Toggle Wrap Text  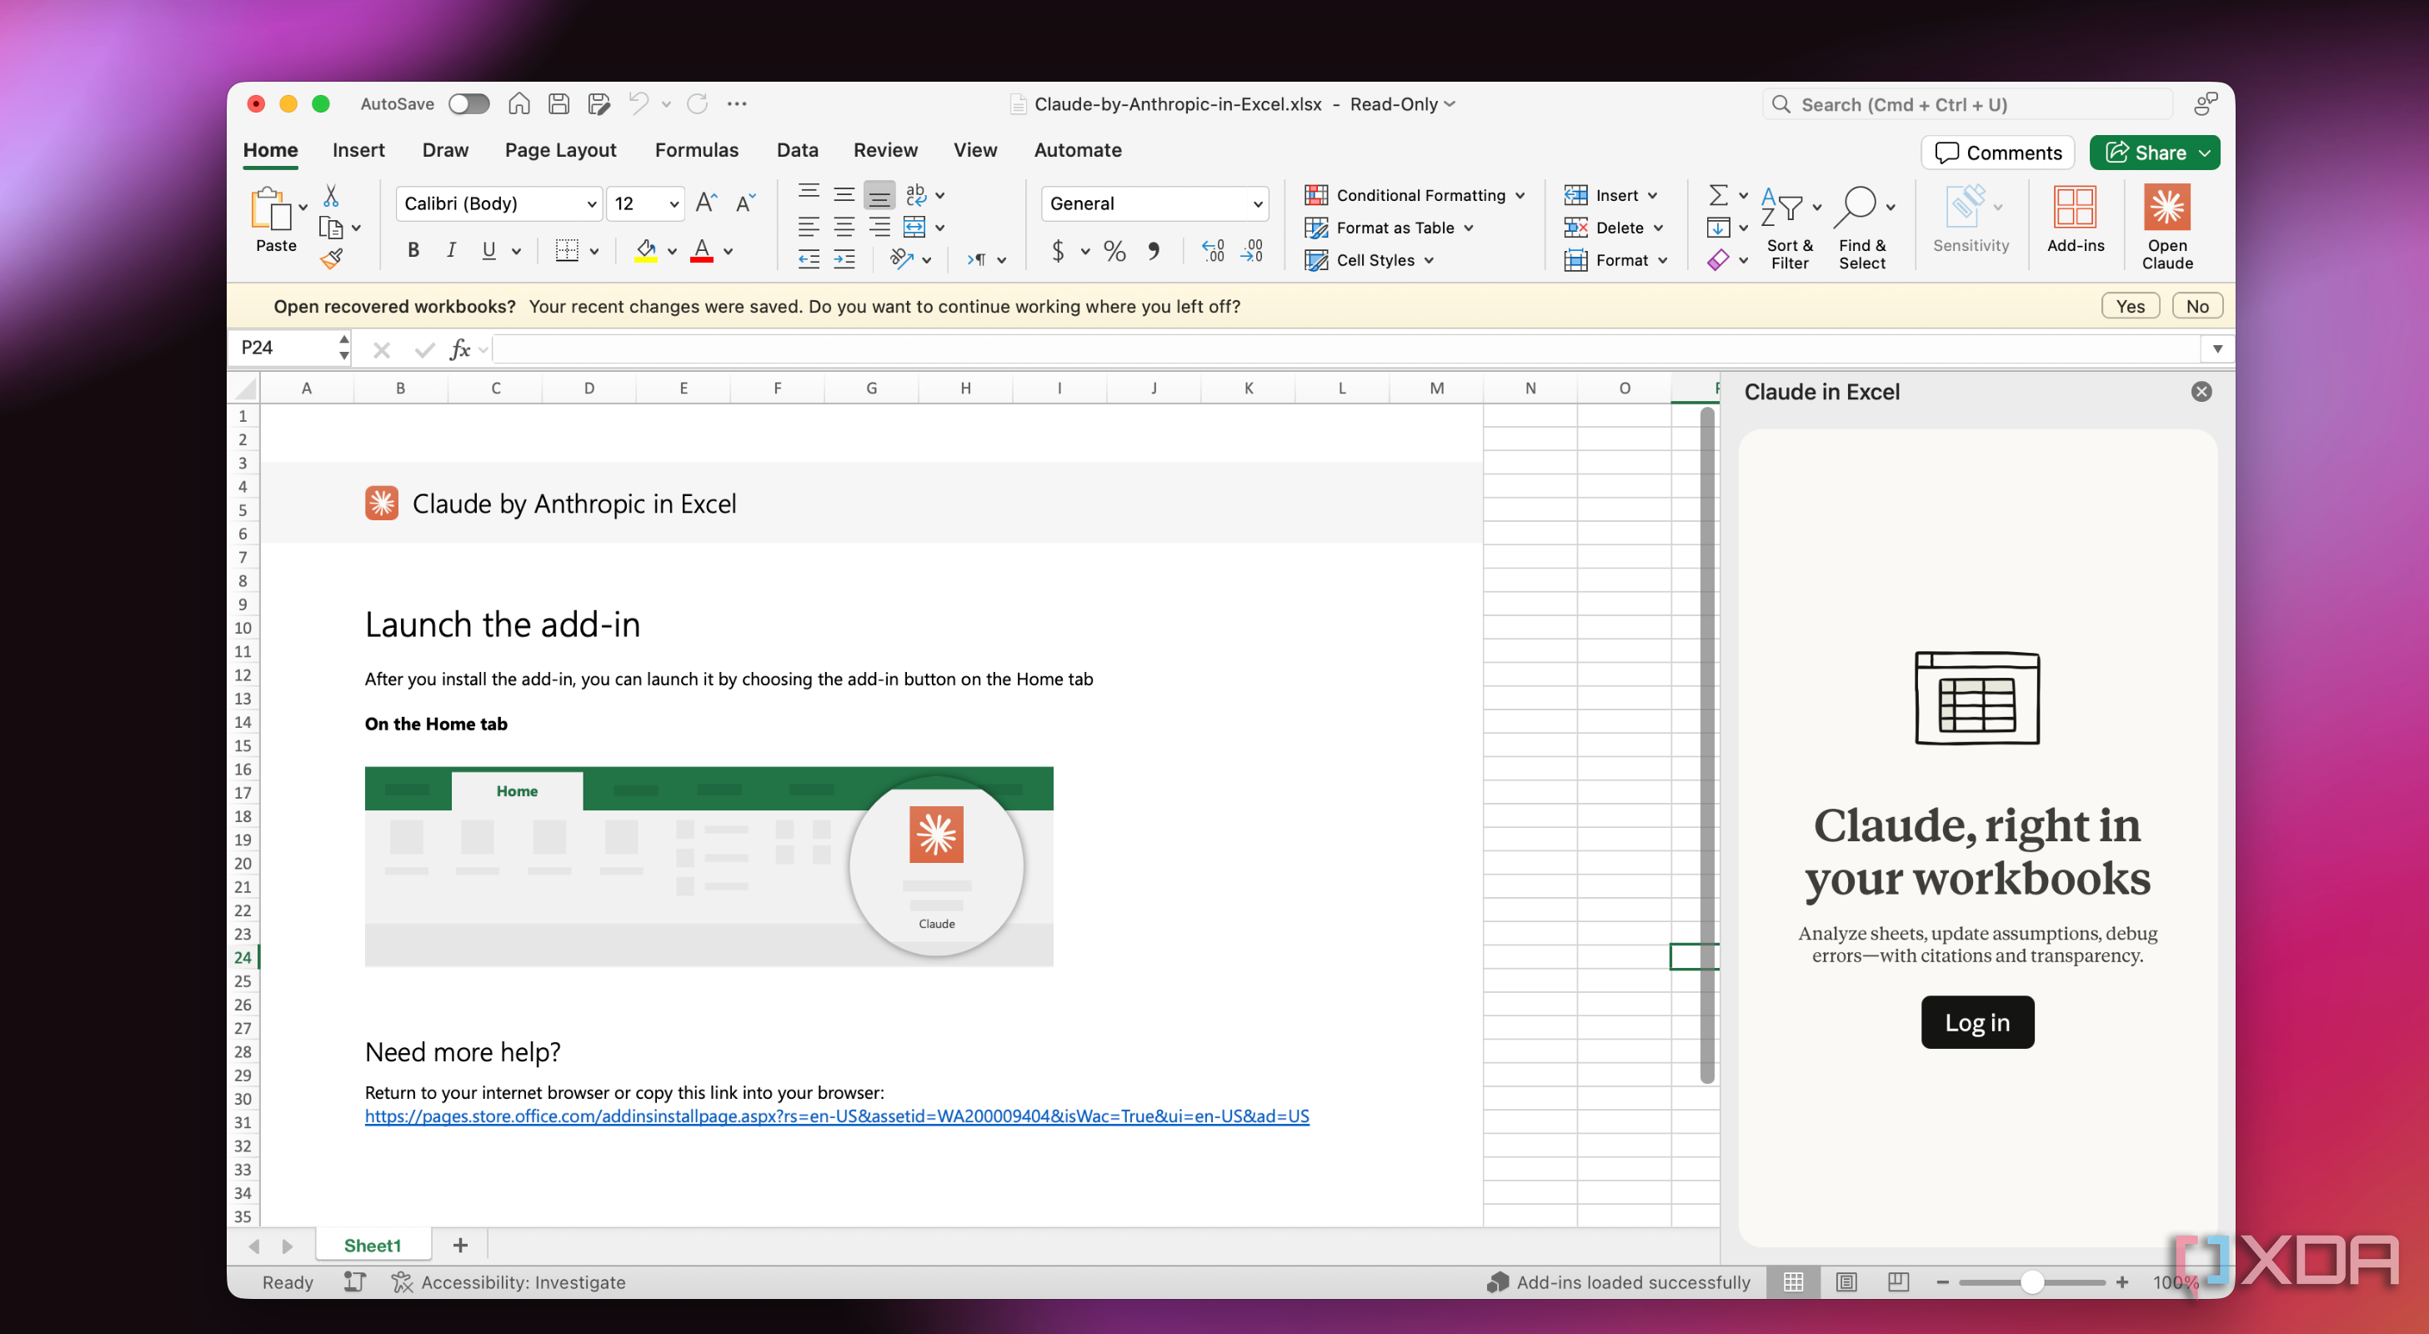click(914, 195)
